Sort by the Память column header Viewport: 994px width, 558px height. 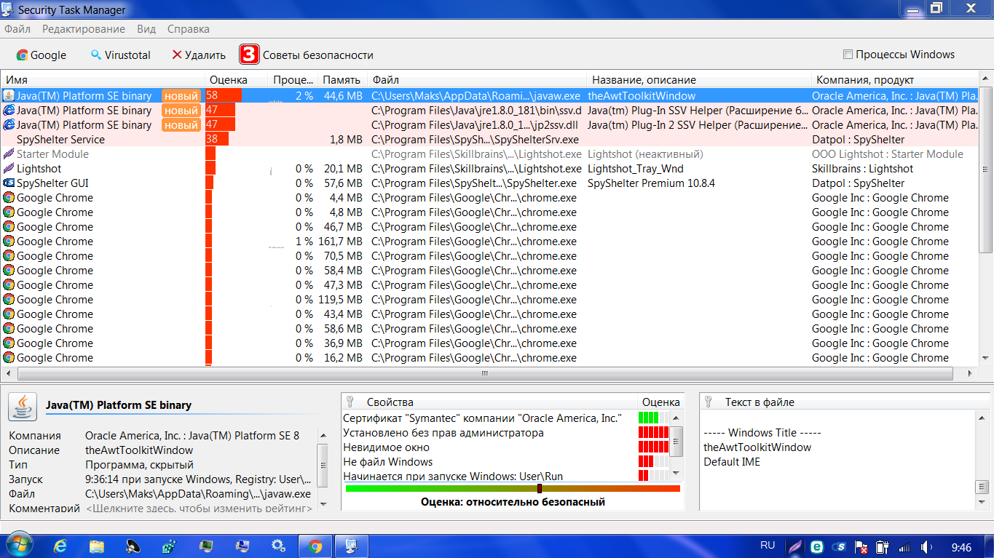(342, 80)
